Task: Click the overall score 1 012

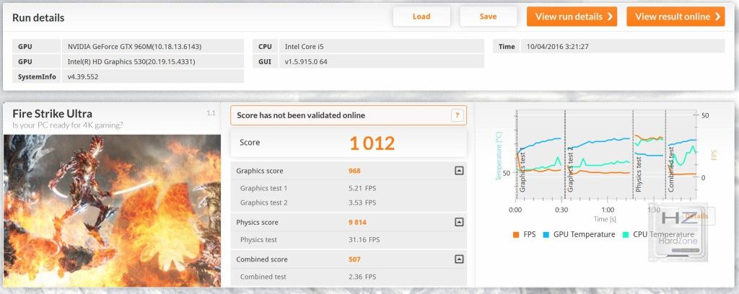Action: click(372, 143)
